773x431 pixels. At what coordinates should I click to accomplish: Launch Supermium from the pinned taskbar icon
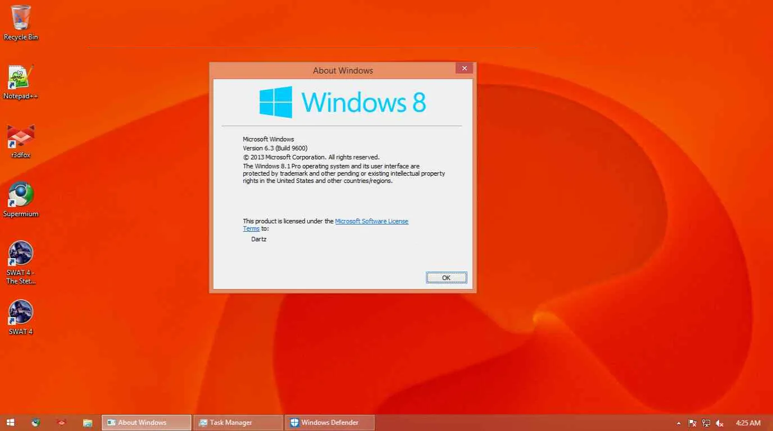(x=35, y=423)
